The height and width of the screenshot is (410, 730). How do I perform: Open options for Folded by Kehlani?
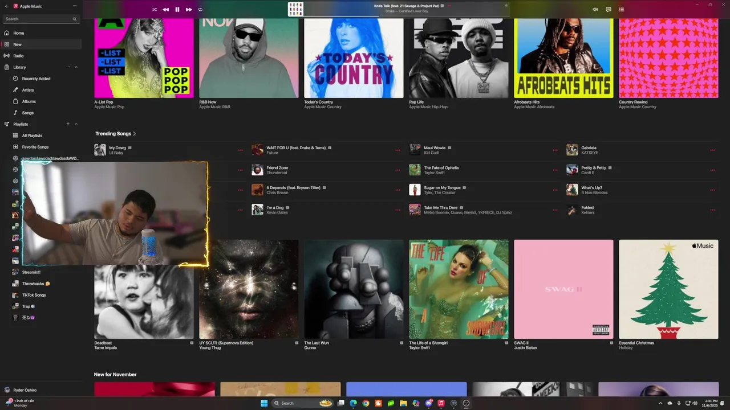click(712, 210)
